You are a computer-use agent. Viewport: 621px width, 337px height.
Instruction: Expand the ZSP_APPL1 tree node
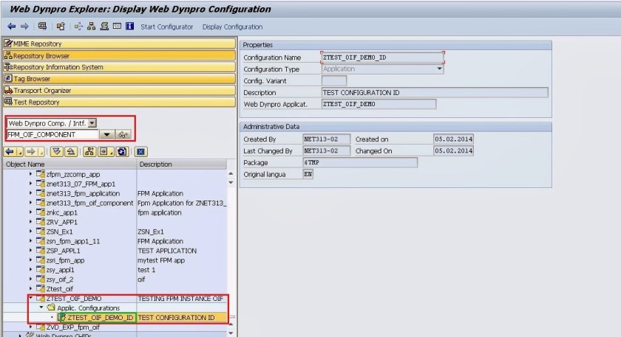pos(31,251)
